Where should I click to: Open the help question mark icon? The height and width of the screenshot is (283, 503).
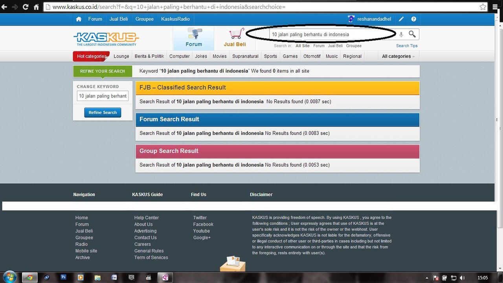[x=413, y=19]
